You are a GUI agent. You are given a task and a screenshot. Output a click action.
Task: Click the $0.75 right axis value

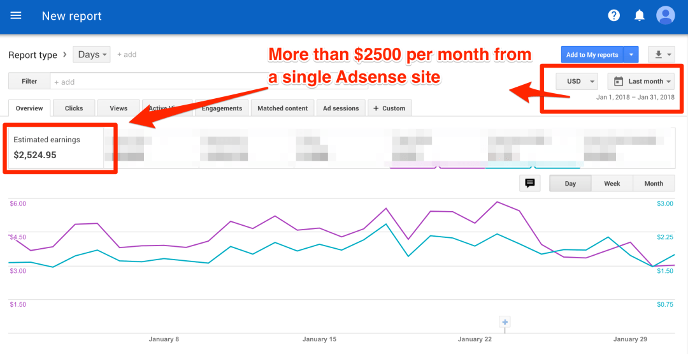[x=665, y=304]
